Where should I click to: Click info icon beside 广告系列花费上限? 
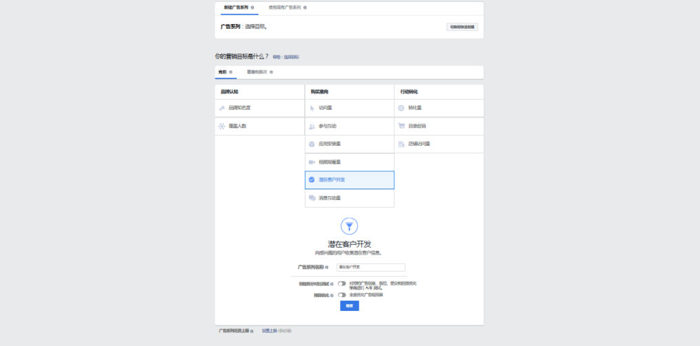coord(252,332)
